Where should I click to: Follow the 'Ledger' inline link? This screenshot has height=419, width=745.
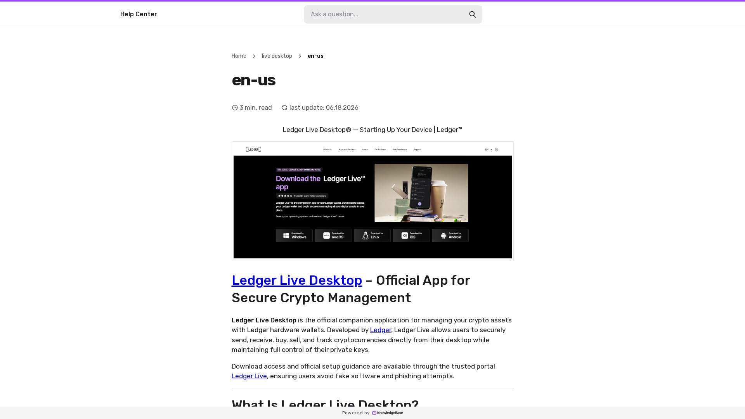[381, 330]
